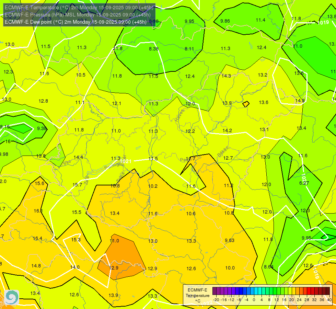Click the map value 9.86

225,21
